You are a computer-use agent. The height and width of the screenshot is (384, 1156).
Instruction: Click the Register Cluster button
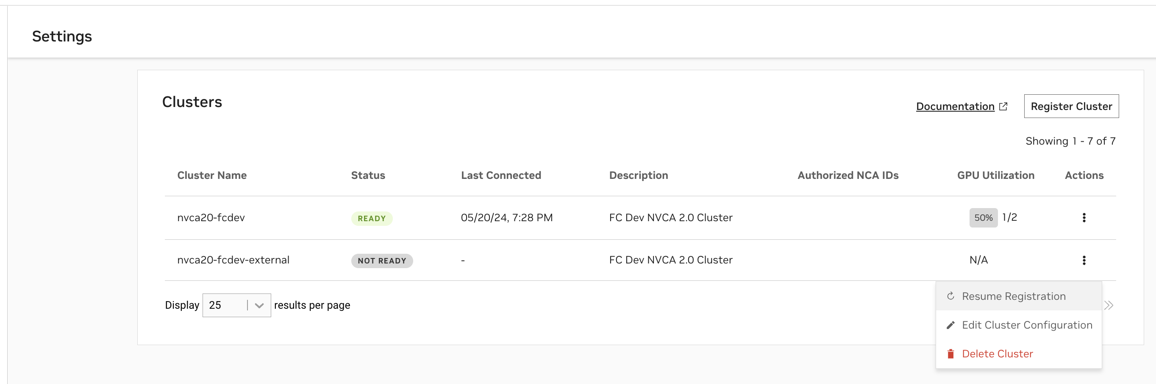tap(1071, 107)
